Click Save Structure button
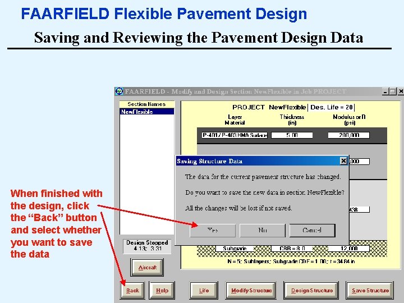404x303 pixels. (370, 291)
